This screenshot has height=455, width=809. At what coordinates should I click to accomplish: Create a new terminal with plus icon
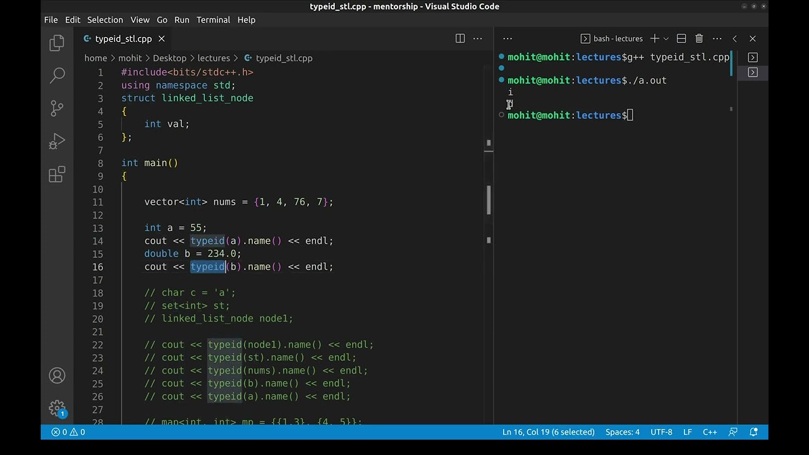point(654,39)
